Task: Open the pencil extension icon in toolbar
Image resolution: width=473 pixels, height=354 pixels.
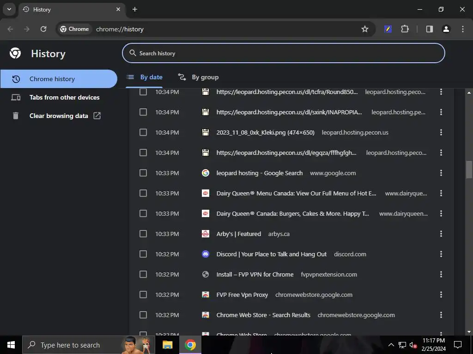Action: [388, 29]
